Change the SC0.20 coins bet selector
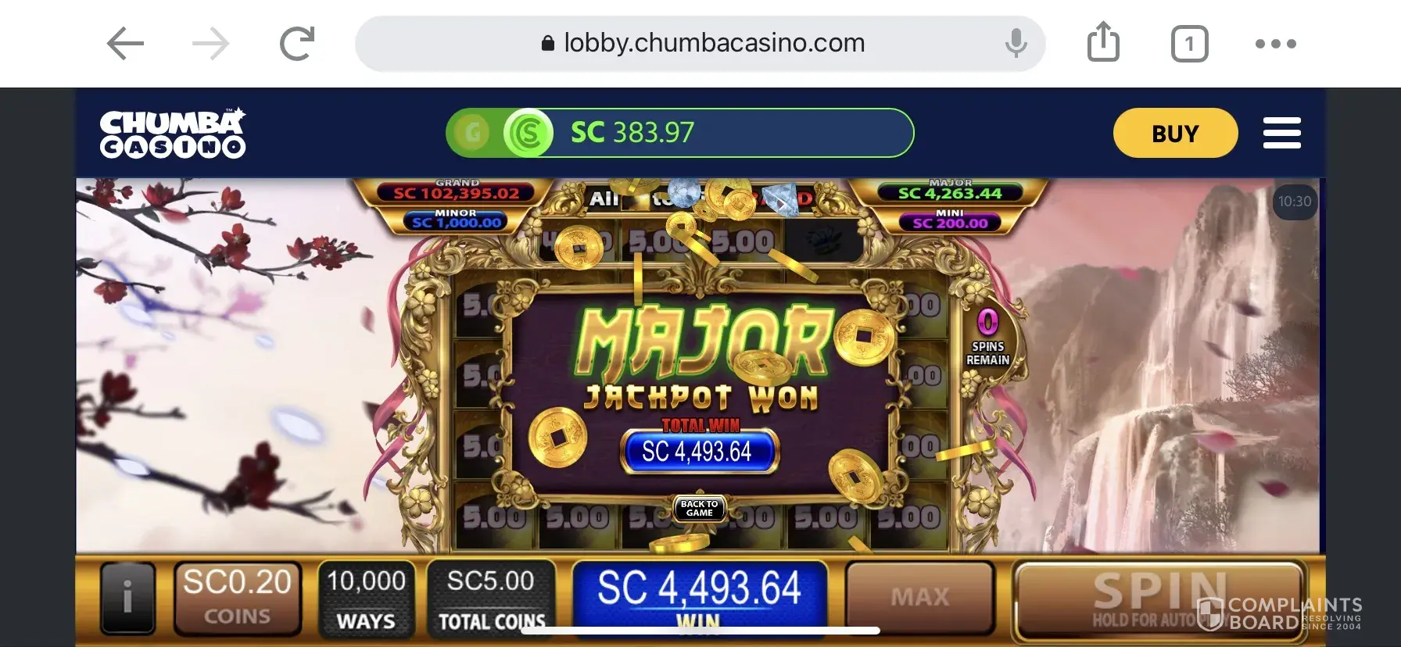This screenshot has height=647, width=1401. (x=237, y=598)
